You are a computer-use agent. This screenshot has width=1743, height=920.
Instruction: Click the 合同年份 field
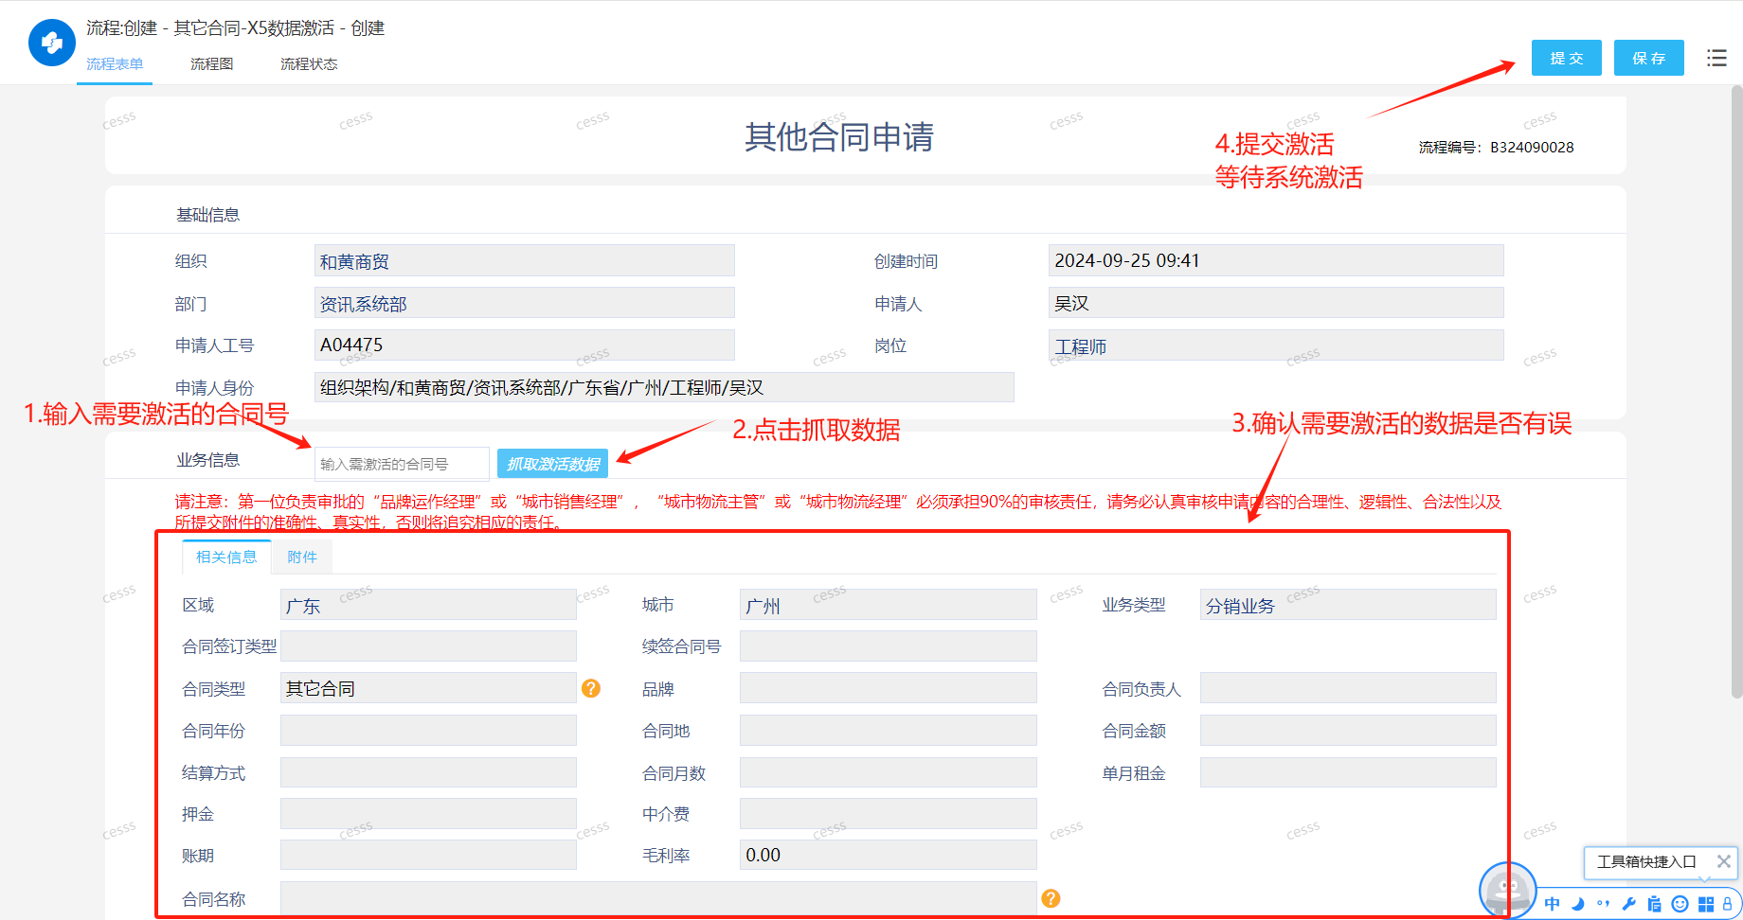[428, 730]
